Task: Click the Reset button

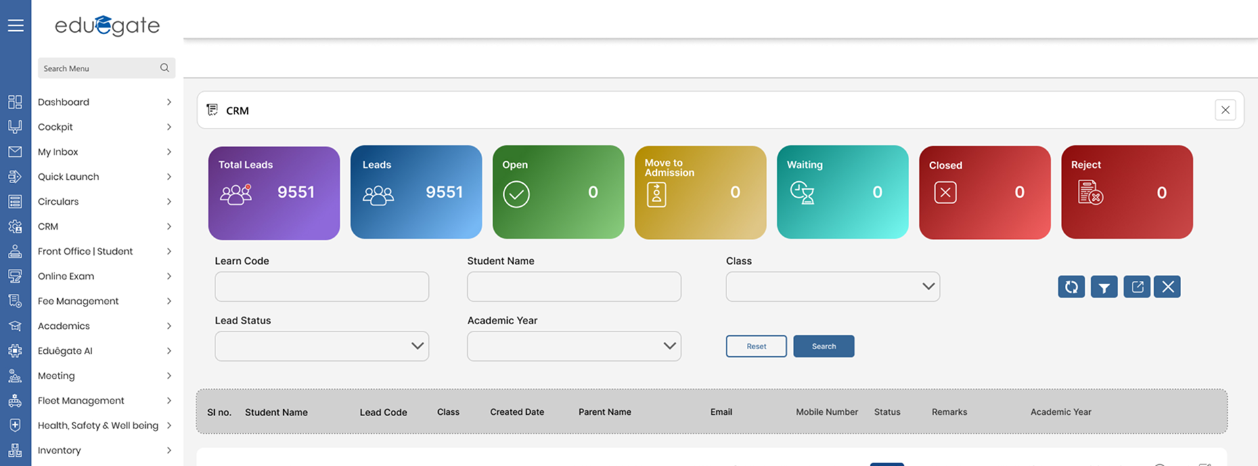Action: pyautogui.click(x=756, y=347)
